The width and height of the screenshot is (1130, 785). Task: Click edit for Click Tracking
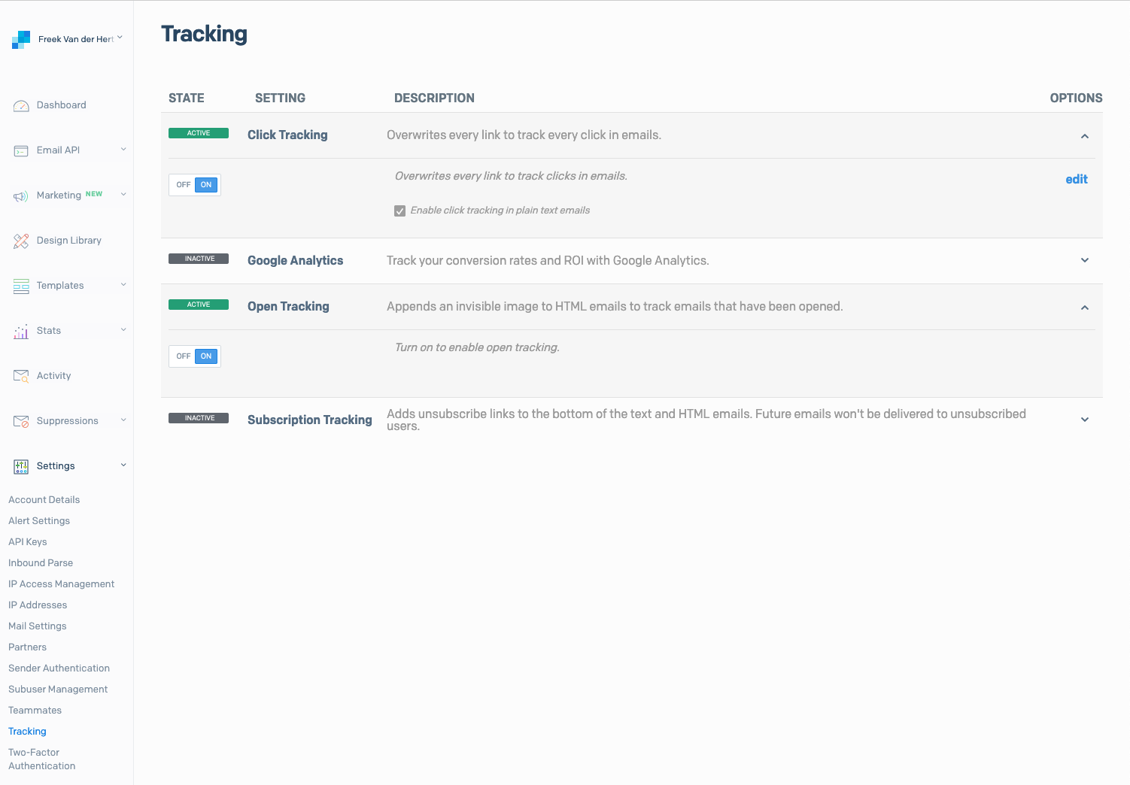point(1077,179)
